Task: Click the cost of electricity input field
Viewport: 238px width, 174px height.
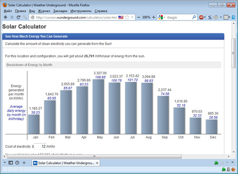Action: click(x=40, y=146)
